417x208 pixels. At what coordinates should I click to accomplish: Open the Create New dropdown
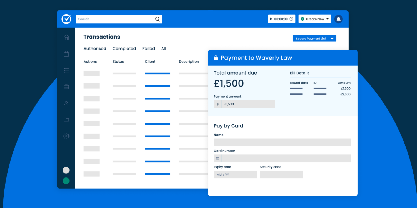pyautogui.click(x=314, y=19)
